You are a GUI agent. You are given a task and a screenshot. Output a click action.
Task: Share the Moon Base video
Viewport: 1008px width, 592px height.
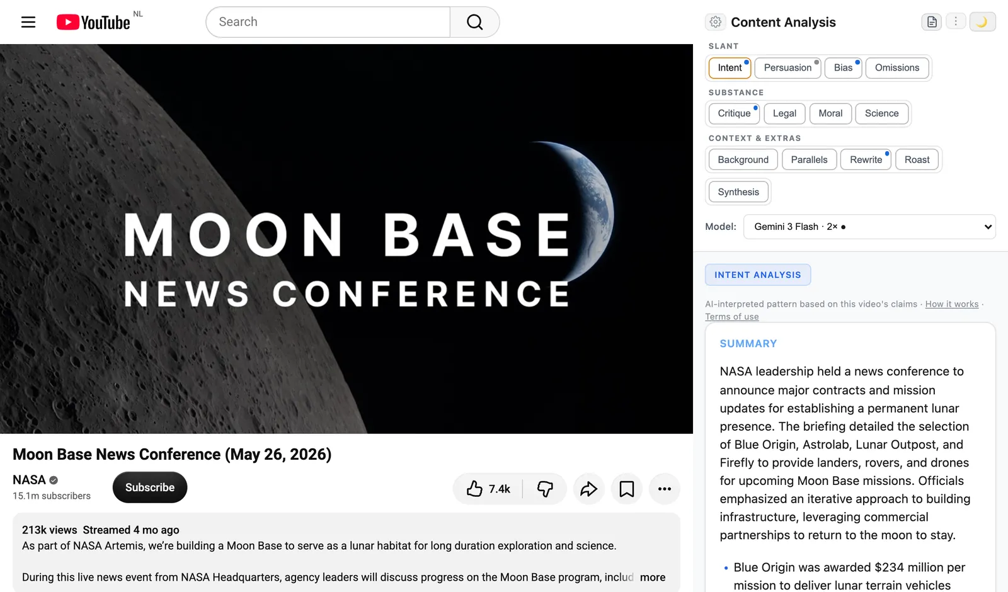click(x=589, y=489)
